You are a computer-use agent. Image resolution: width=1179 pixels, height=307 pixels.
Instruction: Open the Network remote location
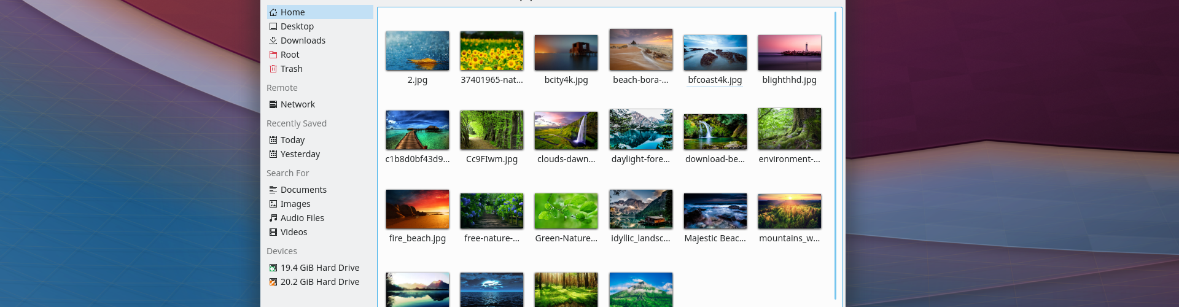(x=297, y=104)
